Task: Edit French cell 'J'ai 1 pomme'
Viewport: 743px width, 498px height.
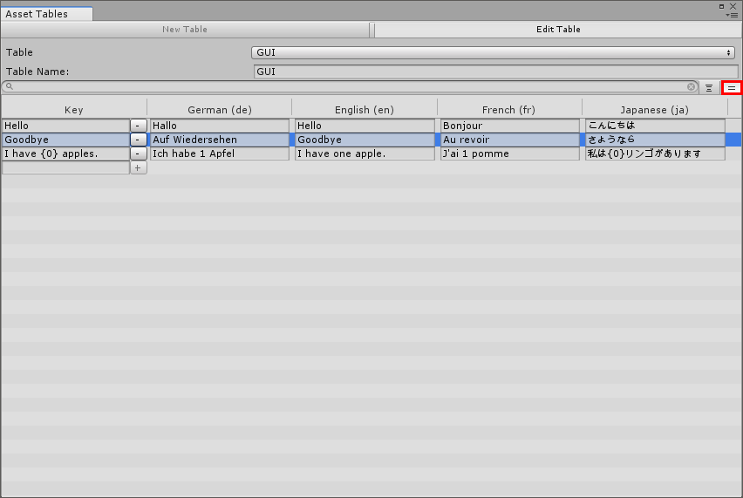Action: pyautogui.click(x=510, y=153)
